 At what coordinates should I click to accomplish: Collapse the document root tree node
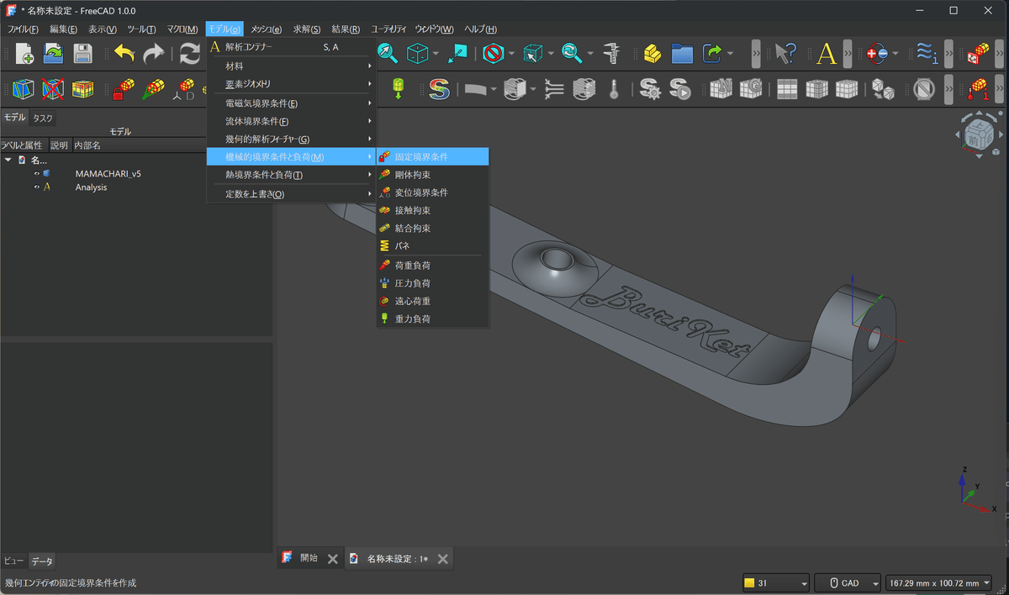pyautogui.click(x=8, y=160)
